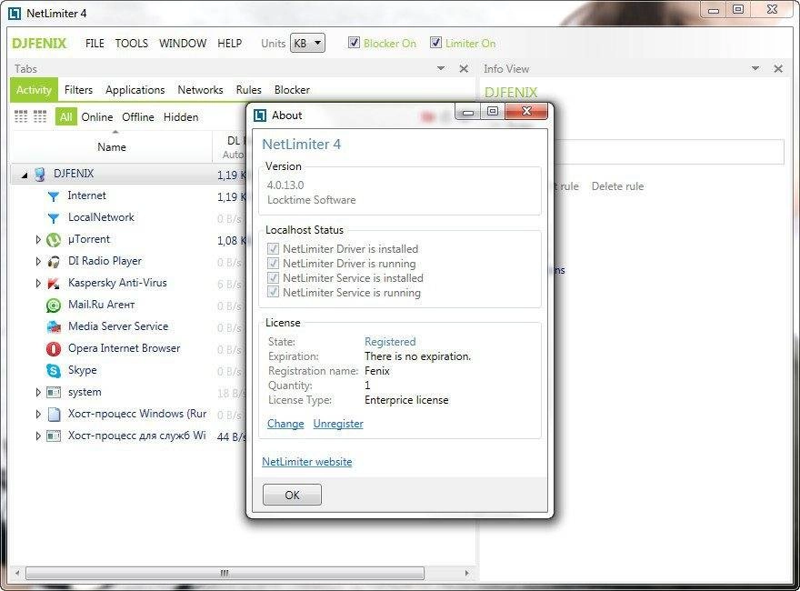800x591 pixels.
Task: Switch to the Rules tab
Action: coord(248,90)
